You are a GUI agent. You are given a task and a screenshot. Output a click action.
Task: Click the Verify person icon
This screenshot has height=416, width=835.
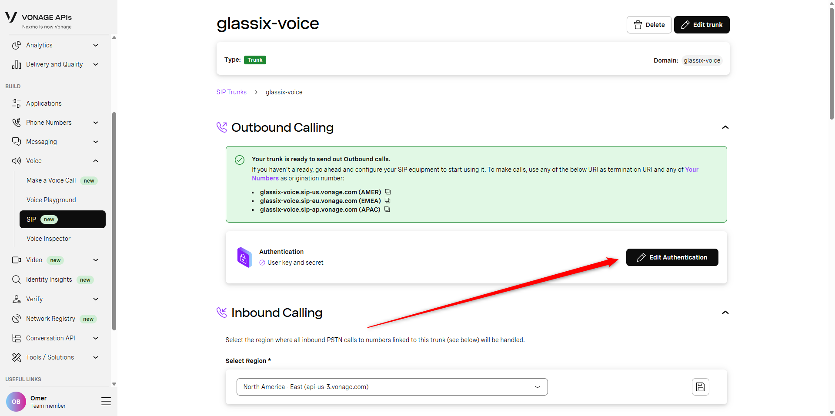[17, 299]
